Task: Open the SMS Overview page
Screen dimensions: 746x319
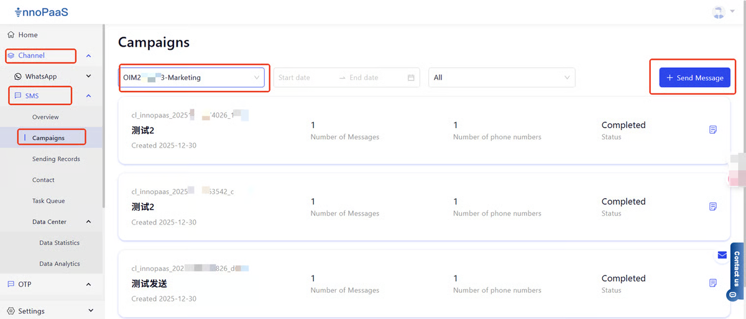Action: [45, 117]
